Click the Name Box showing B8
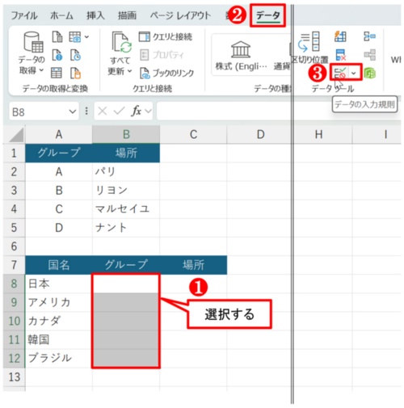404x408 pixels. pyautogui.click(x=39, y=111)
